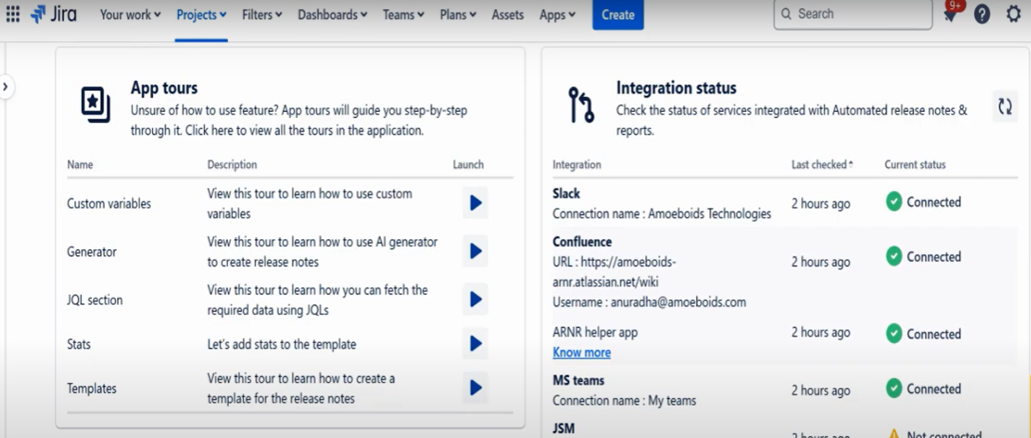Open the app switcher grid icon
This screenshot has width=1031, height=438.
pyautogui.click(x=13, y=14)
